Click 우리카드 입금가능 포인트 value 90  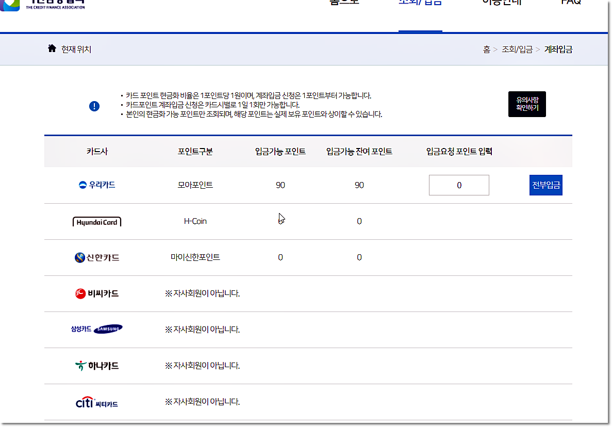pyautogui.click(x=280, y=185)
